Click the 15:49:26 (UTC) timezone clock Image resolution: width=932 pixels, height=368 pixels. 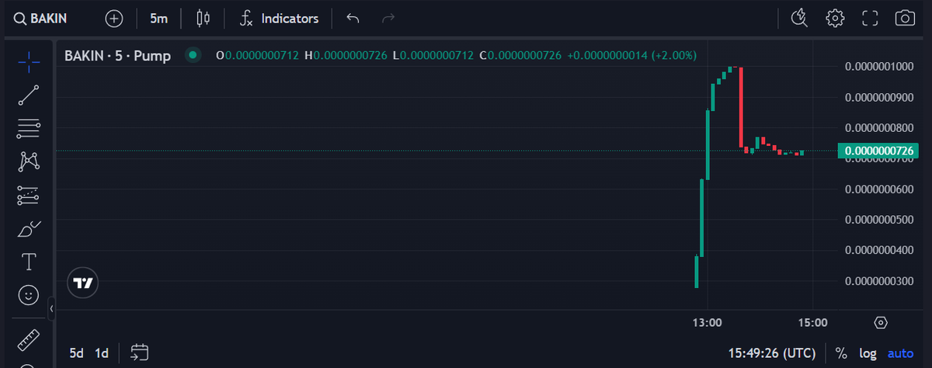click(772, 353)
